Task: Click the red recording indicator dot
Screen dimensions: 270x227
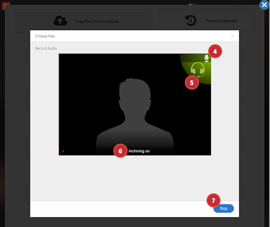Action: coord(63,151)
